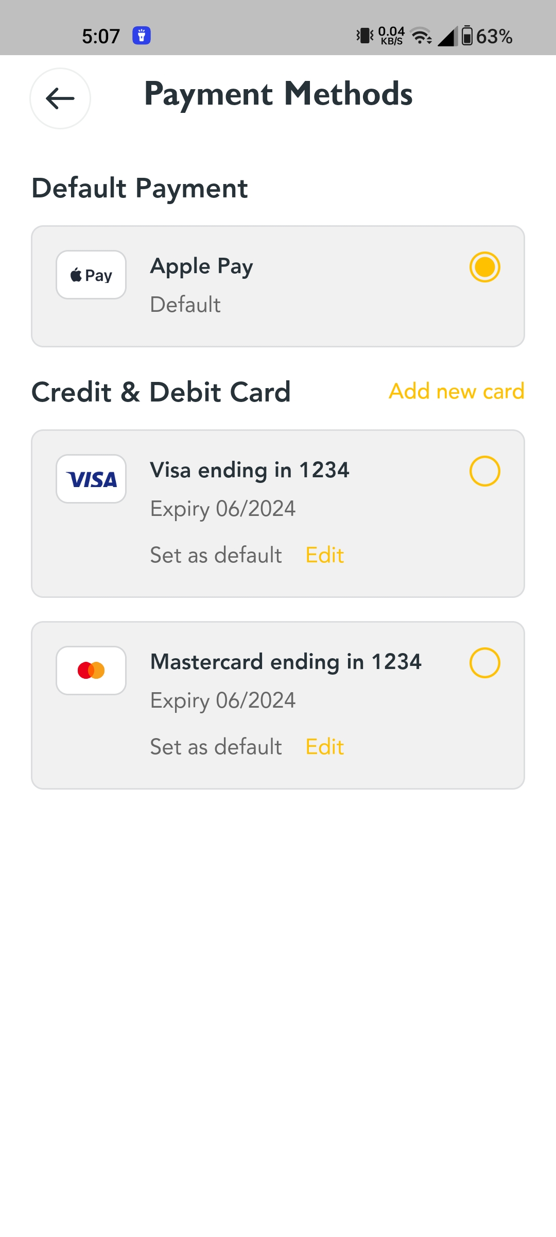Click the Add new card link

[456, 391]
